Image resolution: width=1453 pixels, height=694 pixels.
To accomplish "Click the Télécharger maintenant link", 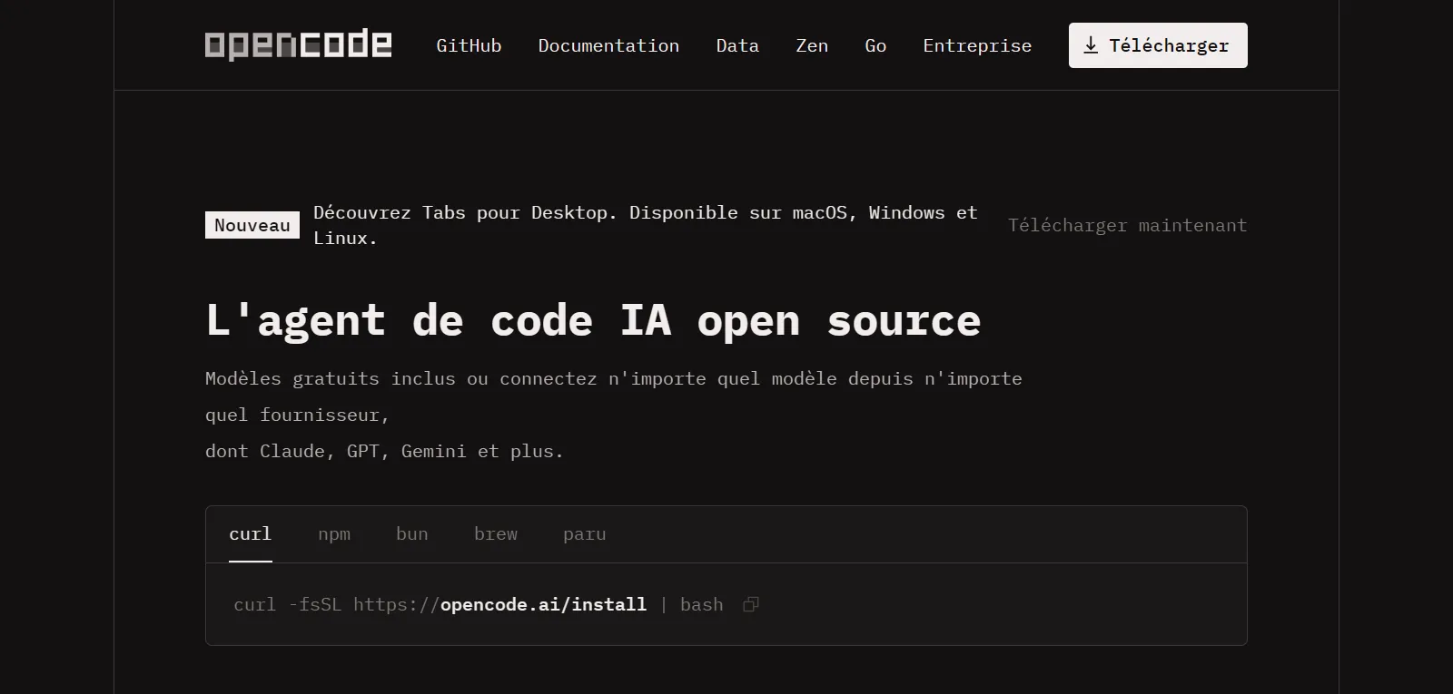I will tap(1127, 225).
